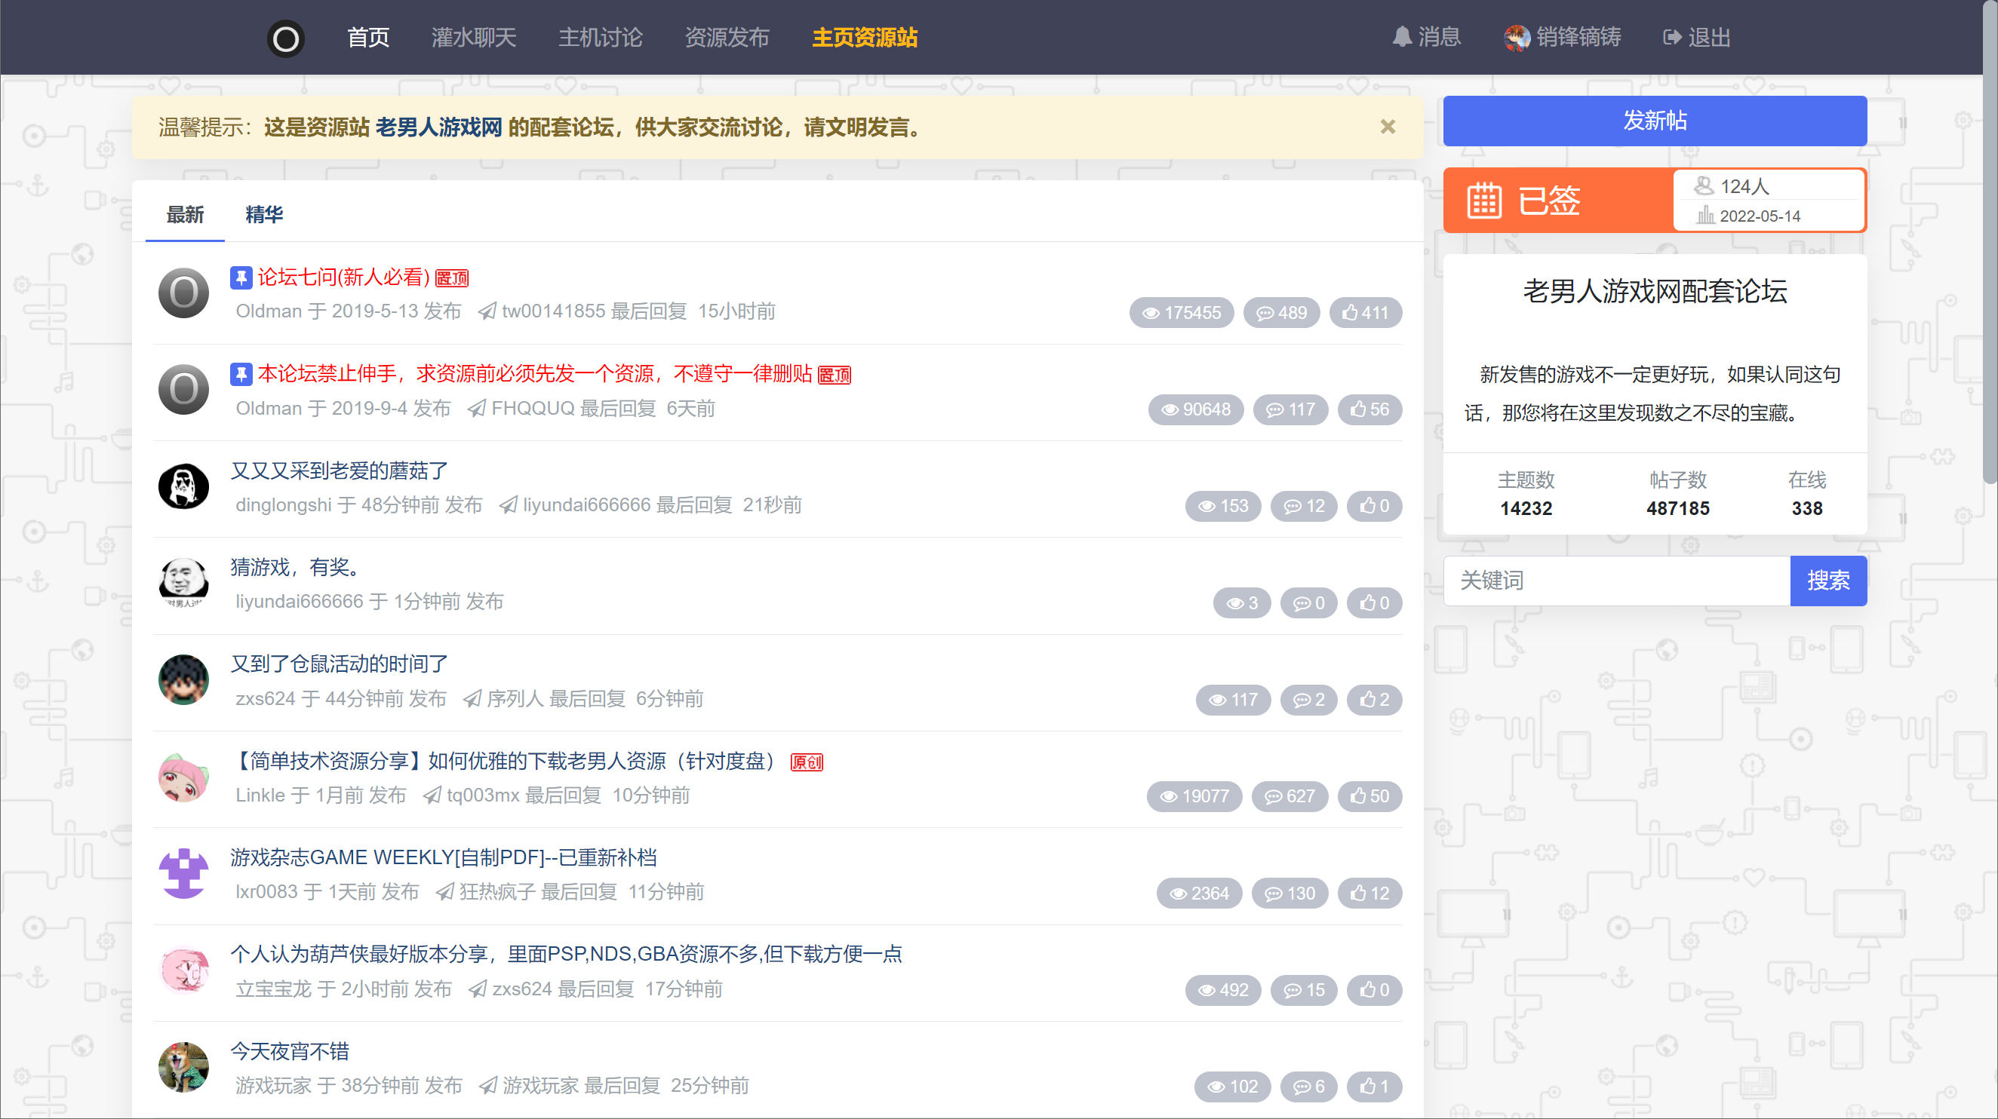Open thread 又又又采到老爱的蘑菇了

click(x=339, y=471)
